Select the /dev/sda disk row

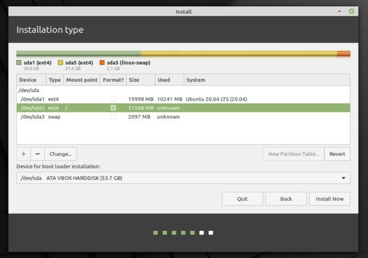183,90
